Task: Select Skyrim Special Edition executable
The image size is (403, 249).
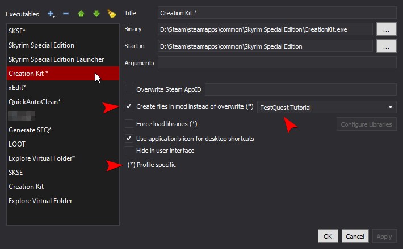Action: coord(63,45)
